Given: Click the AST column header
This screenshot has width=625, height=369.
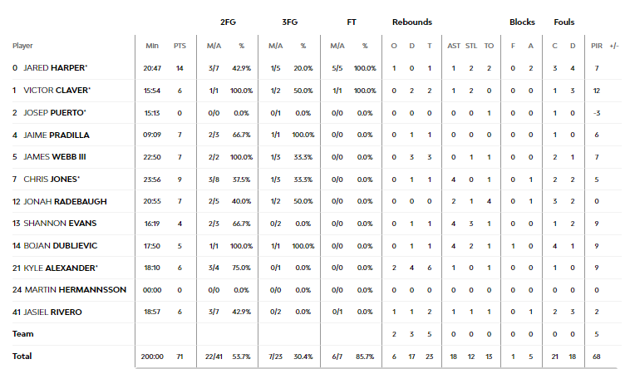Looking at the screenshot, I should pyautogui.click(x=454, y=46).
